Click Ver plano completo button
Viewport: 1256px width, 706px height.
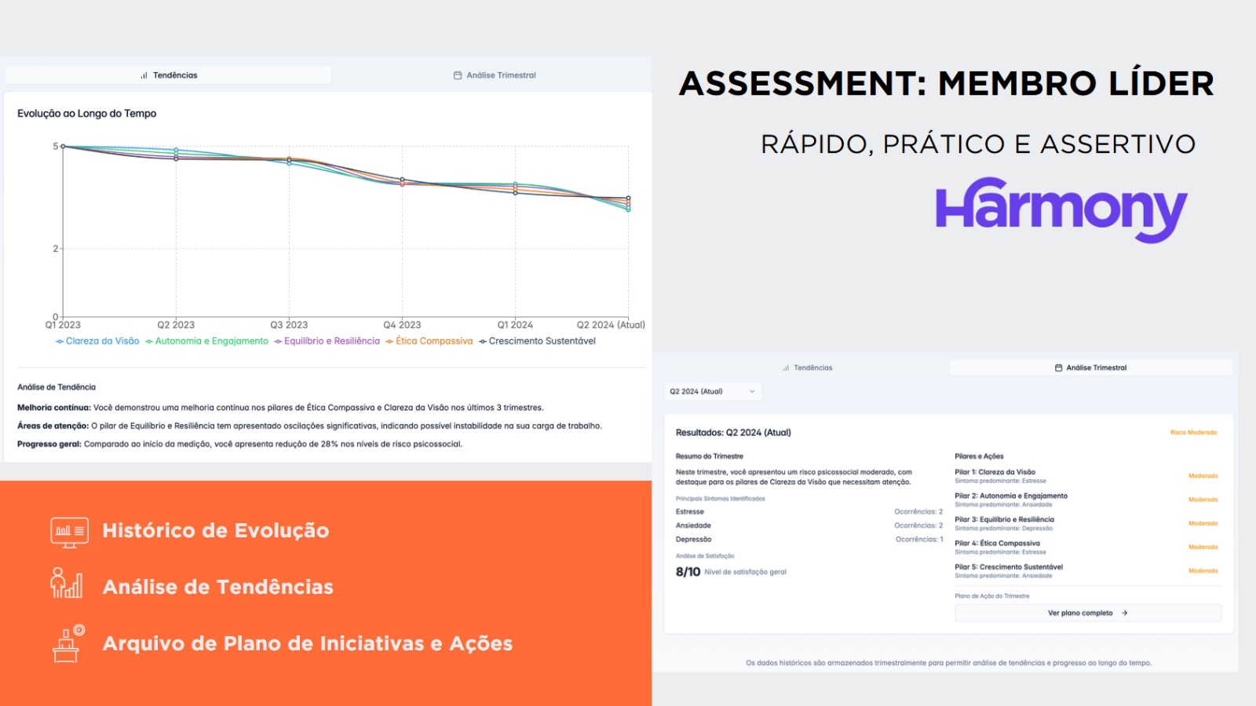click(1088, 613)
